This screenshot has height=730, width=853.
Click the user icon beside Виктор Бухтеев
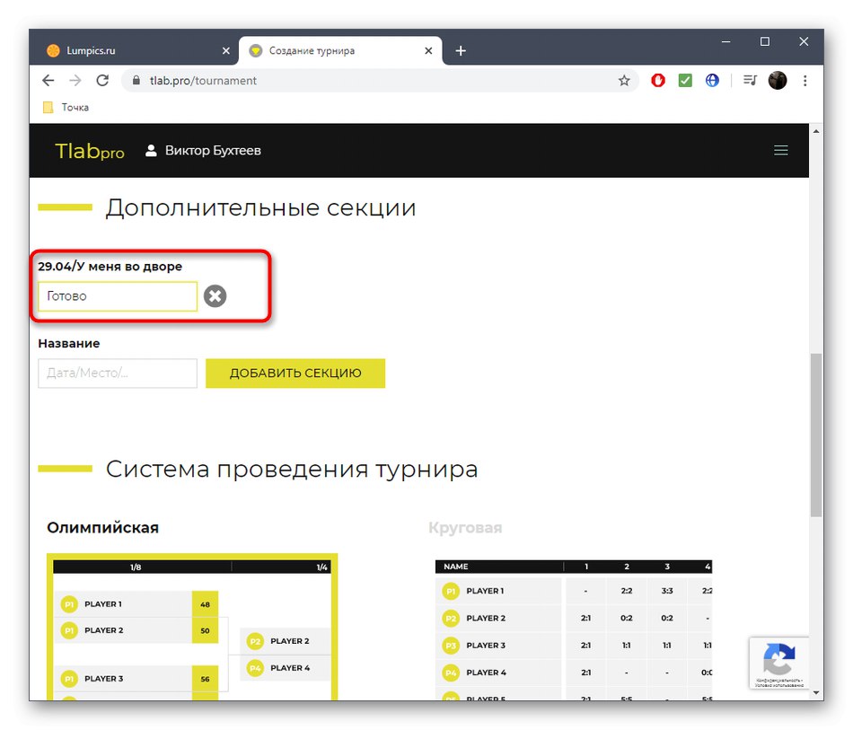151,150
